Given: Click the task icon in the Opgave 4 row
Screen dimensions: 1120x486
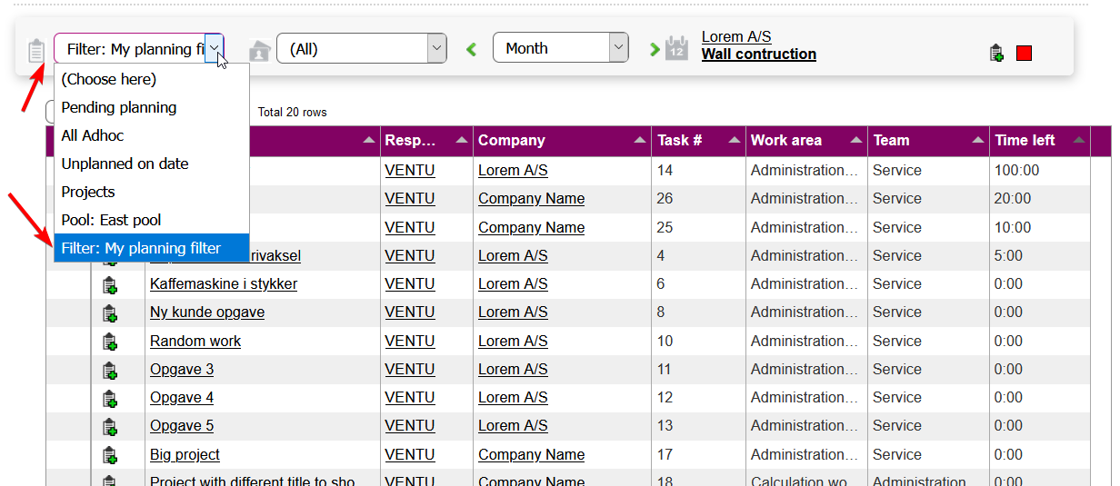Looking at the screenshot, I should pos(110,399).
